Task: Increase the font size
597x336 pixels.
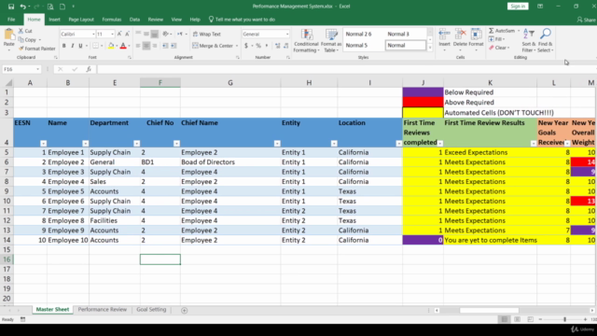Action: pos(119,34)
